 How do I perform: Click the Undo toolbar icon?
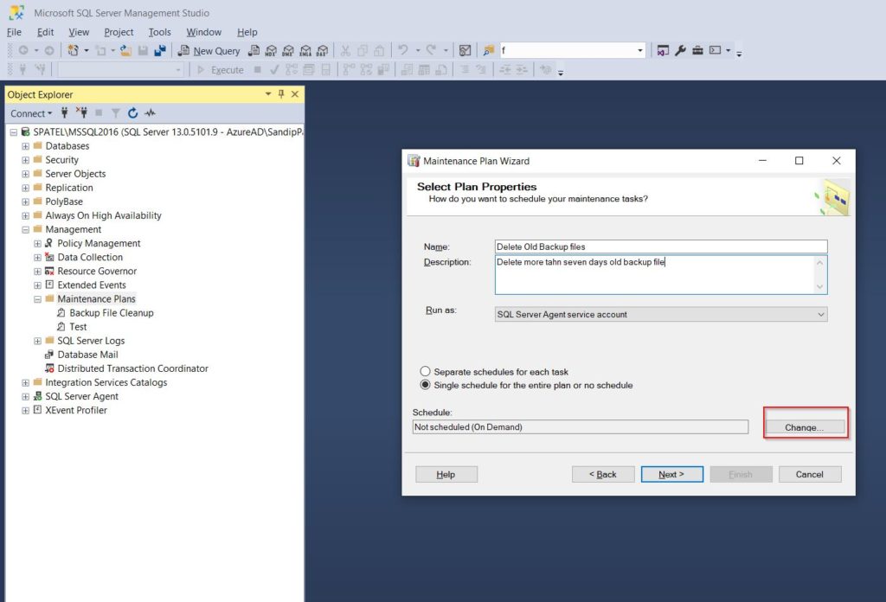tap(403, 51)
